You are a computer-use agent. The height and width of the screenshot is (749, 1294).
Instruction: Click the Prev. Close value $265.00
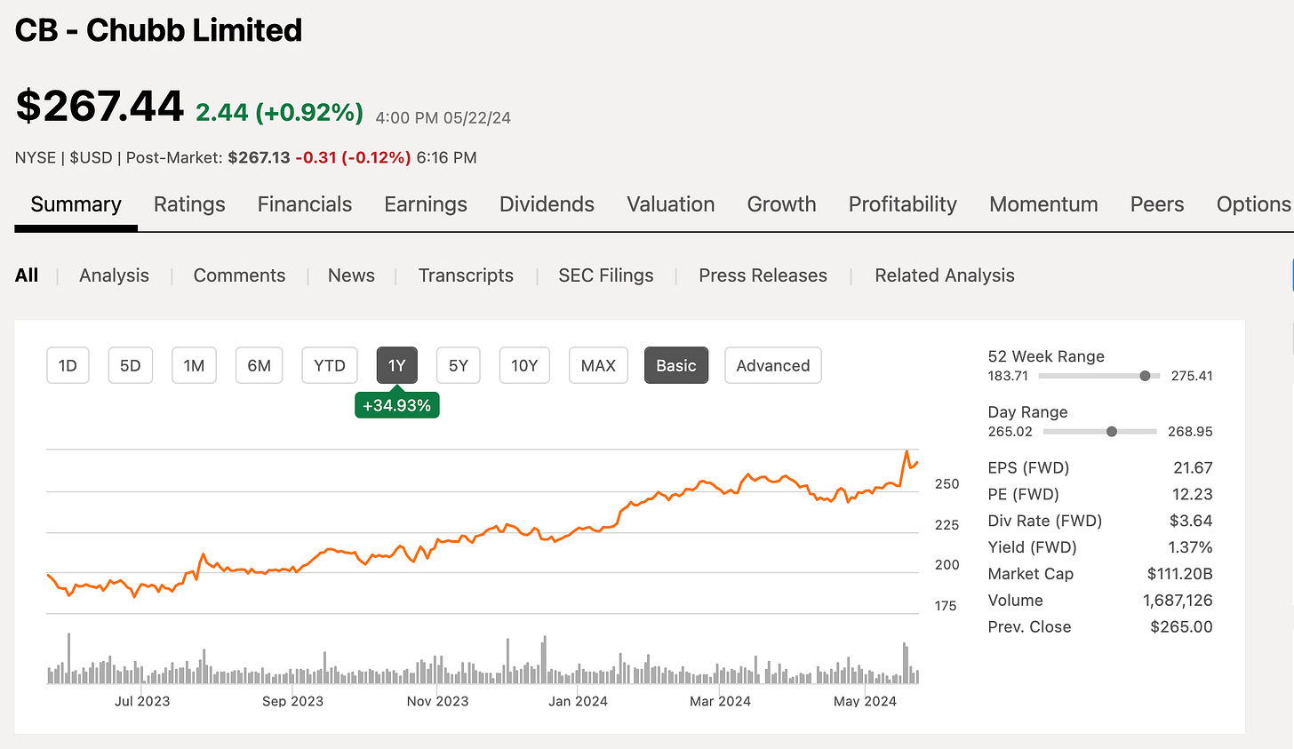(1181, 627)
